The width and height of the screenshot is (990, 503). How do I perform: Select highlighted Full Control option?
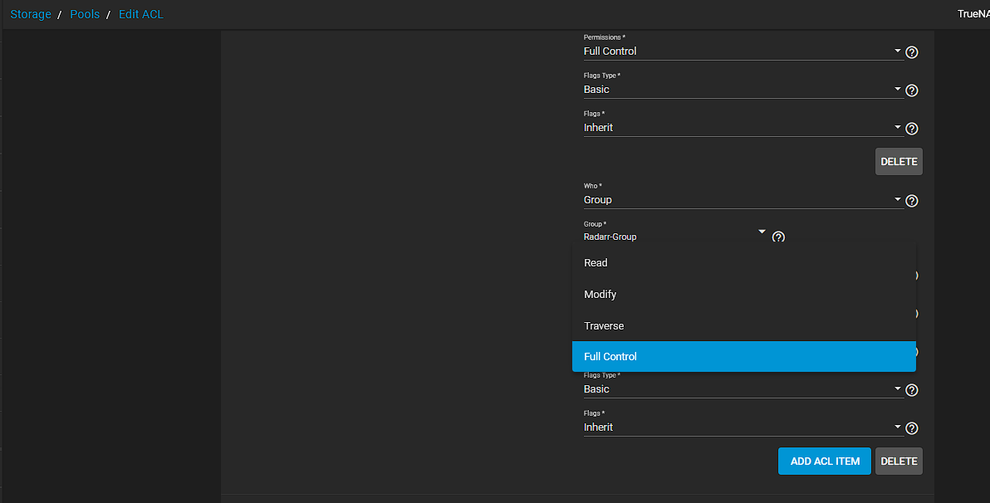pos(744,357)
